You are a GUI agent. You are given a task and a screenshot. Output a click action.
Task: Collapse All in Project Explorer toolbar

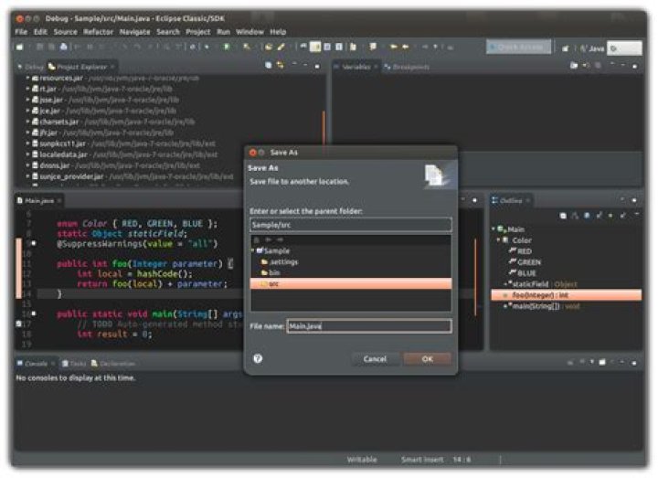click(268, 65)
